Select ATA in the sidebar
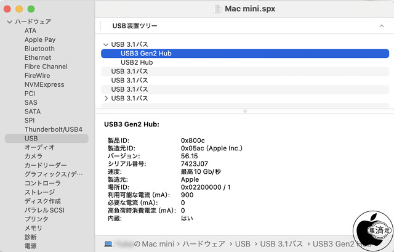Image resolution: width=394 pixels, height=252 pixels. (30, 31)
